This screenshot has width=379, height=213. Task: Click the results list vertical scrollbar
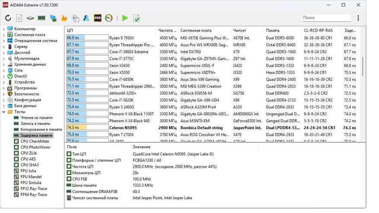tap(363, 67)
